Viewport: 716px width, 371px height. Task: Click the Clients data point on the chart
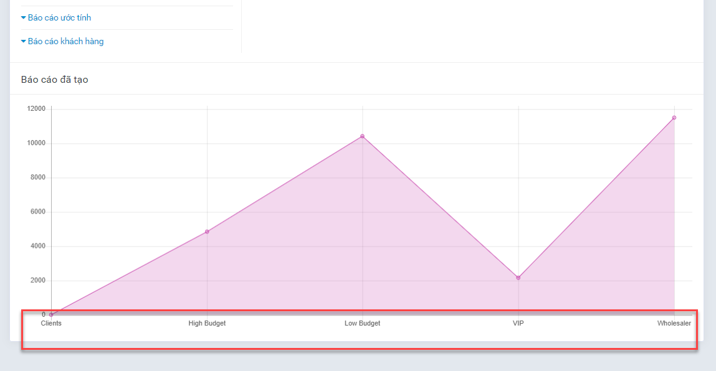pyautogui.click(x=51, y=315)
